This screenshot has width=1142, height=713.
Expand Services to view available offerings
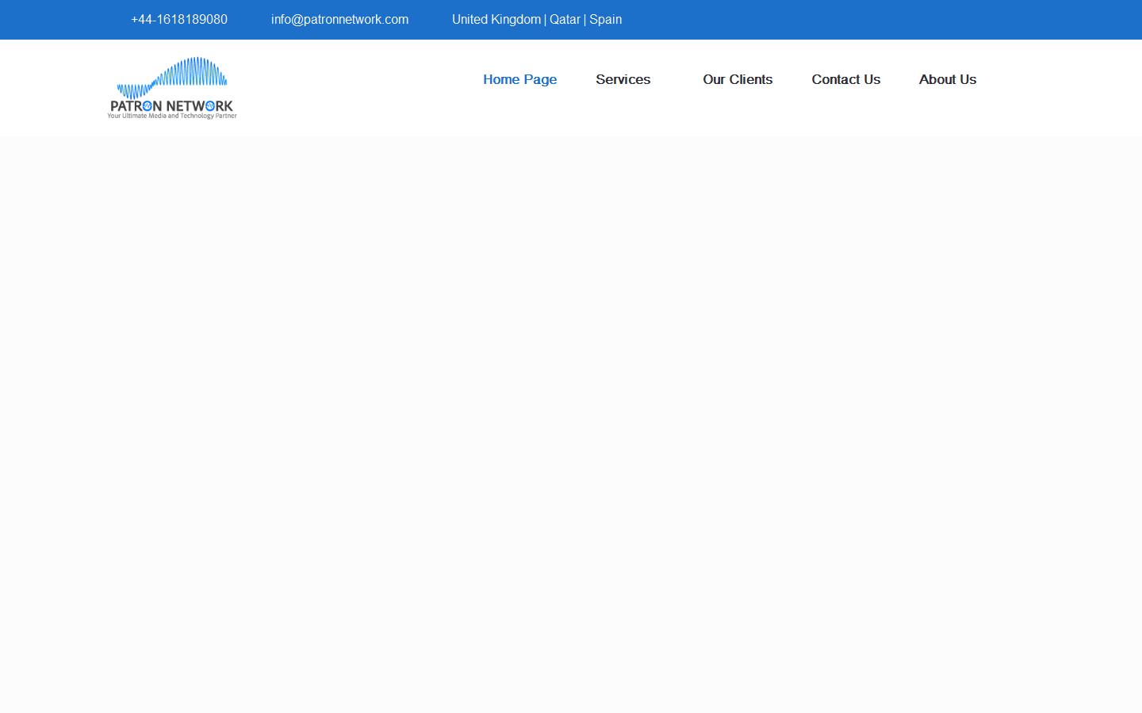623,79
